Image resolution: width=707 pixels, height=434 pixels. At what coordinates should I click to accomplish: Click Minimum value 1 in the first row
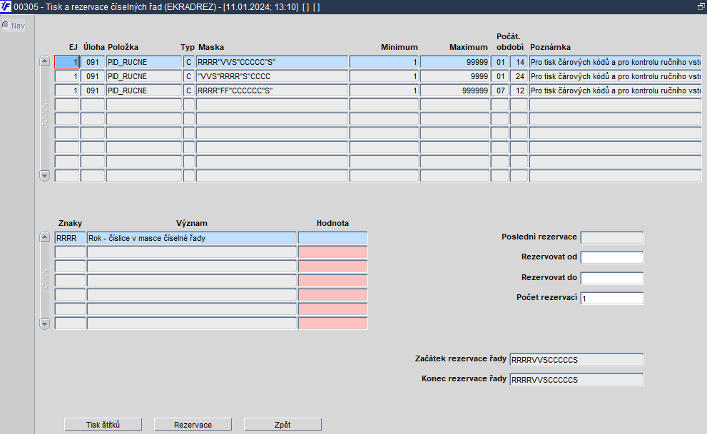click(x=384, y=62)
